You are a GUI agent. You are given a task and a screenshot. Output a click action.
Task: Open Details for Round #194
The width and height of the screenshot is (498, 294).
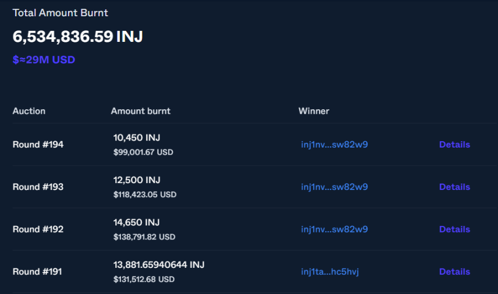[x=454, y=145]
